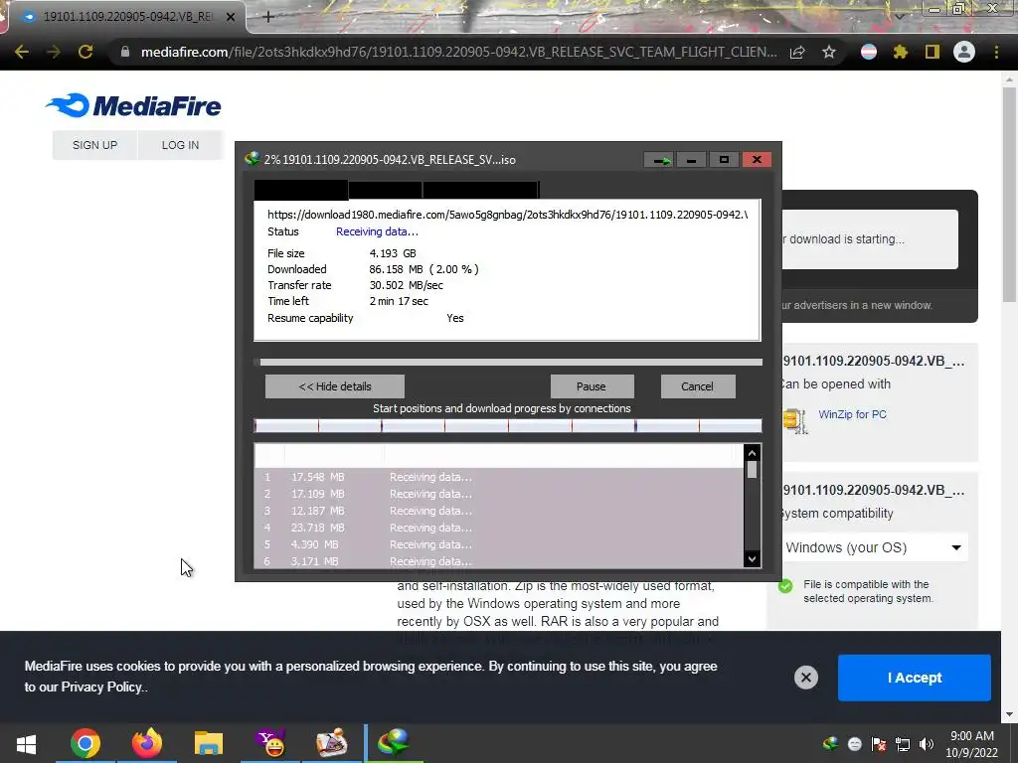Accept cookies with I Accept

pyautogui.click(x=915, y=678)
